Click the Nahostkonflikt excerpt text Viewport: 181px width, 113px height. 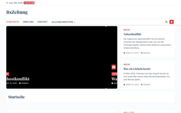click(x=147, y=43)
